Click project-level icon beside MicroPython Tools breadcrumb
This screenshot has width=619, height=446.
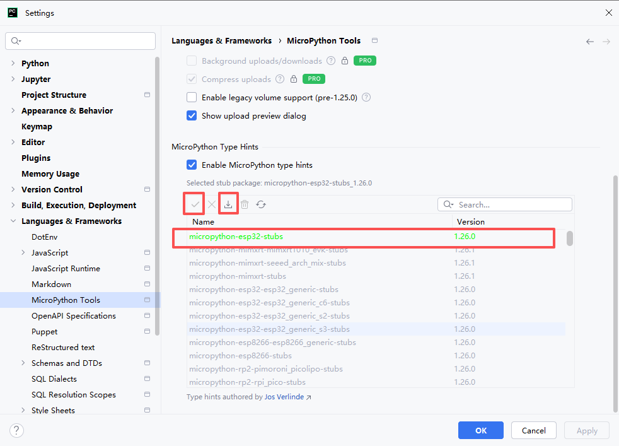coord(374,40)
